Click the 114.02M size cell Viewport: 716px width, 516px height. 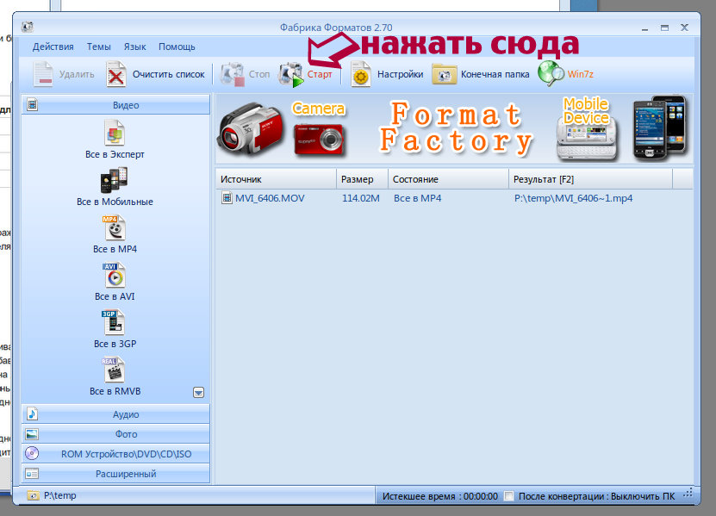pos(361,198)
